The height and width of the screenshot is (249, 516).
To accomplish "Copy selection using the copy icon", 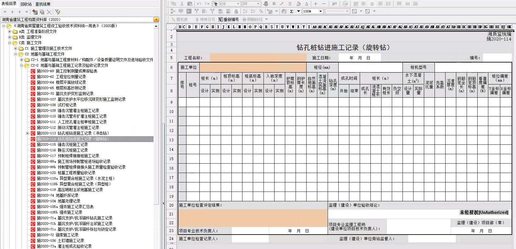I will pos(174,4).
